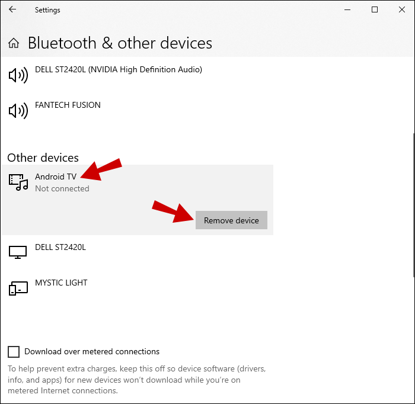Click the DELL ST2420L NVIDIA speaker icon
This screenshot has width=415, height=404.
click(18, 75)
